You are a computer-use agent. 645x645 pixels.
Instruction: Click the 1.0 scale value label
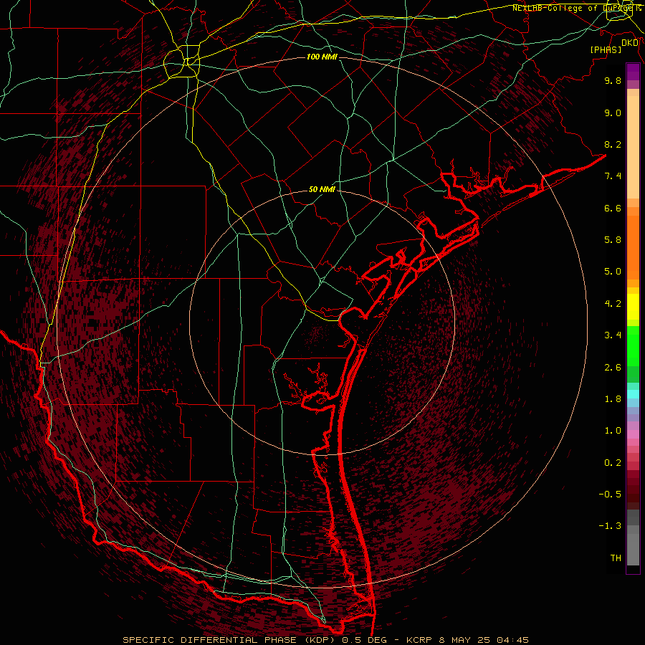(x=613, y=431)
